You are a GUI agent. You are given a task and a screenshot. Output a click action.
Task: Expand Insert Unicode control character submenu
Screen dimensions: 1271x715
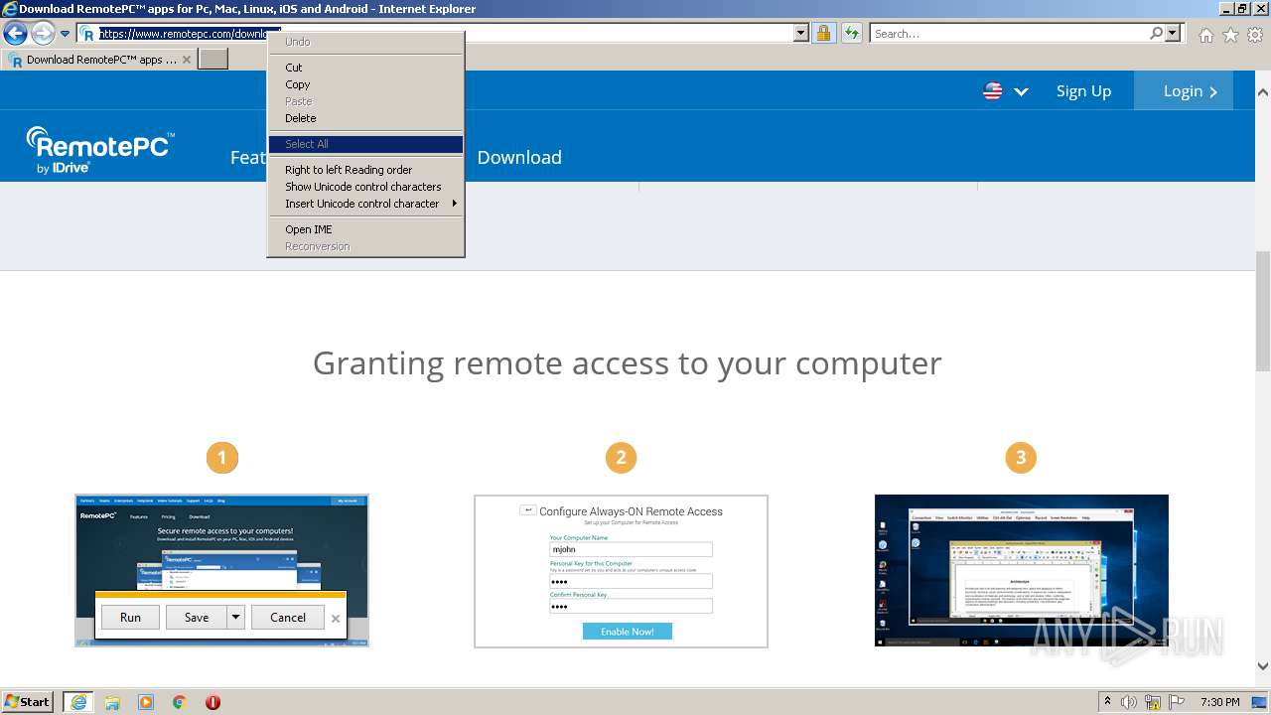click(365, 204)
